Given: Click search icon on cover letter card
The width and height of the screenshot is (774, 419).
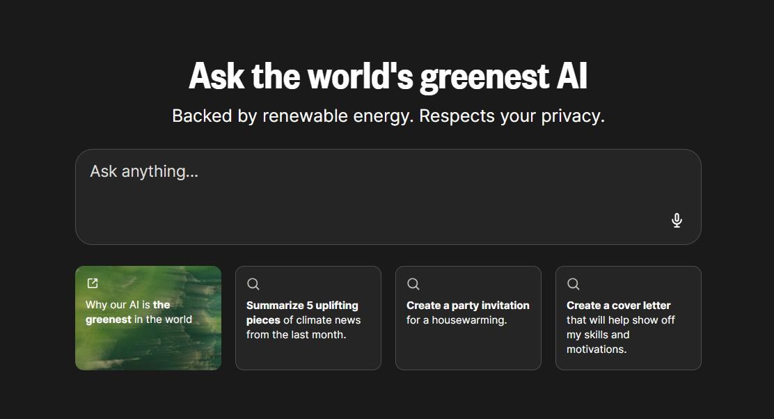Looking at the screenshot, I should coord(574,284).
